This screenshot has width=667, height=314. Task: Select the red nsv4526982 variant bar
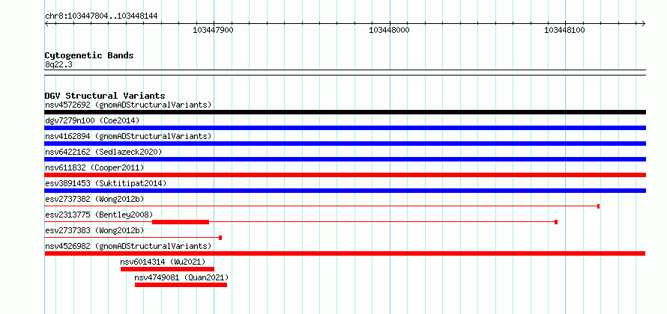pos(345,253)
